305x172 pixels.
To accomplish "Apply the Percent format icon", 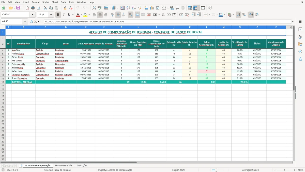I will 163,15.
